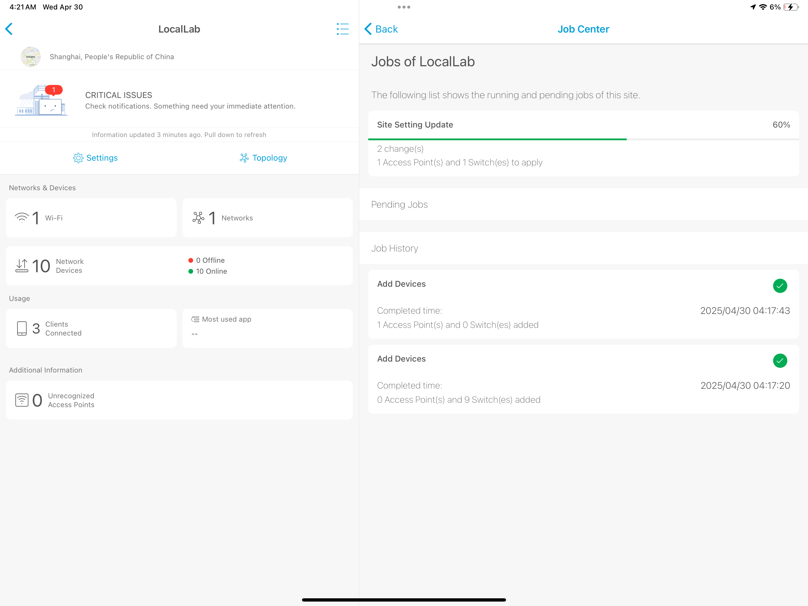Click the Back button text in Job Center
The height and width of the screenshot is (606, 808).
[x=387, y=29]
